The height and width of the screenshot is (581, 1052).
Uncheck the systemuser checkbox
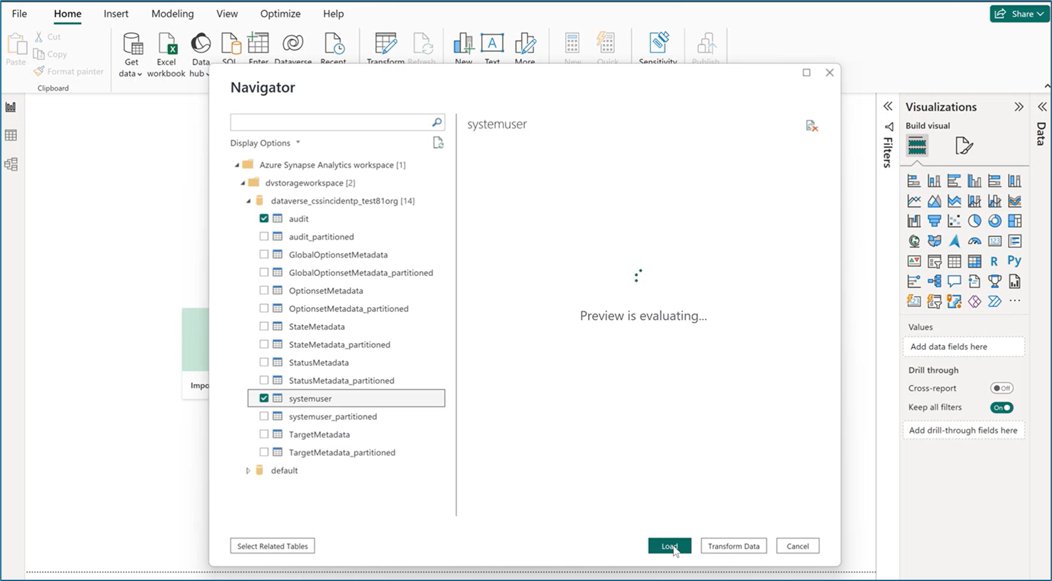tap(264, 398)
